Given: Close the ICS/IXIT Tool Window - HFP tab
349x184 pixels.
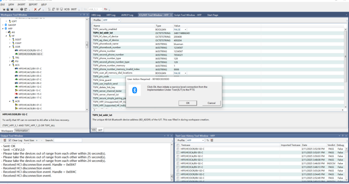Looking at the screenshot, I should pos(171,15).
